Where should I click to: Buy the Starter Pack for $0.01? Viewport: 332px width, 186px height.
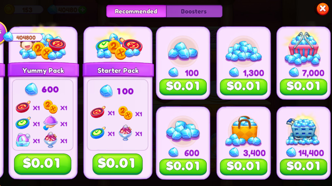(x=117, y=164)
